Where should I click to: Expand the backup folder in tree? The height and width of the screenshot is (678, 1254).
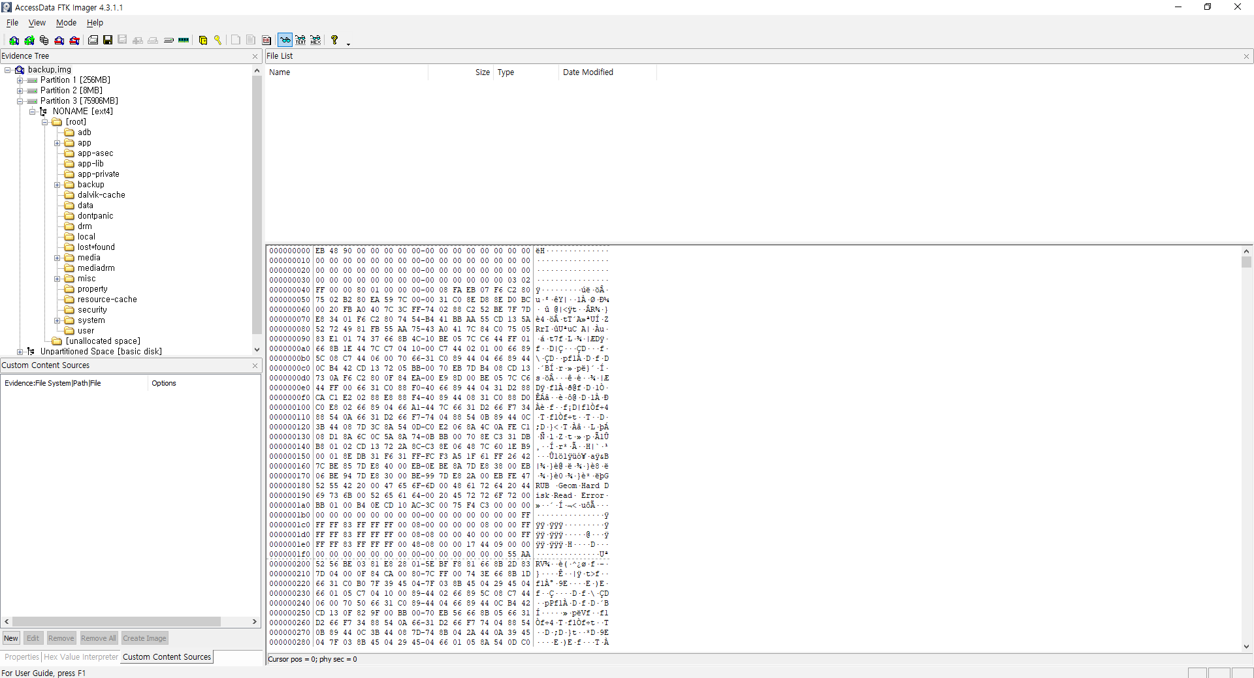(x=57, y=185)
